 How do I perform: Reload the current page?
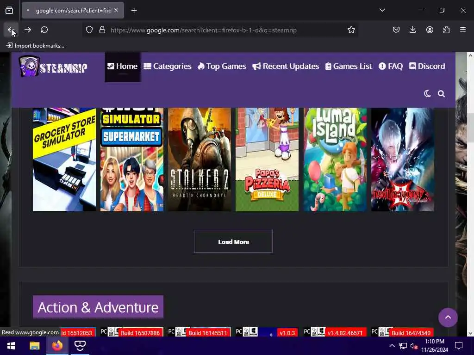pyautogui.click(x=44, y=30)
